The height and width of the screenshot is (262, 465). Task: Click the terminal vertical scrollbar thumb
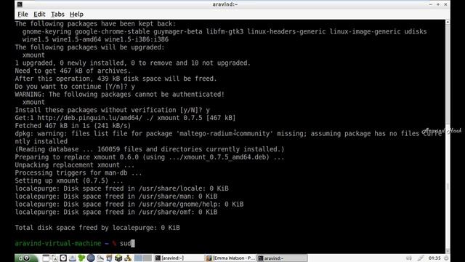click(448, 186)
